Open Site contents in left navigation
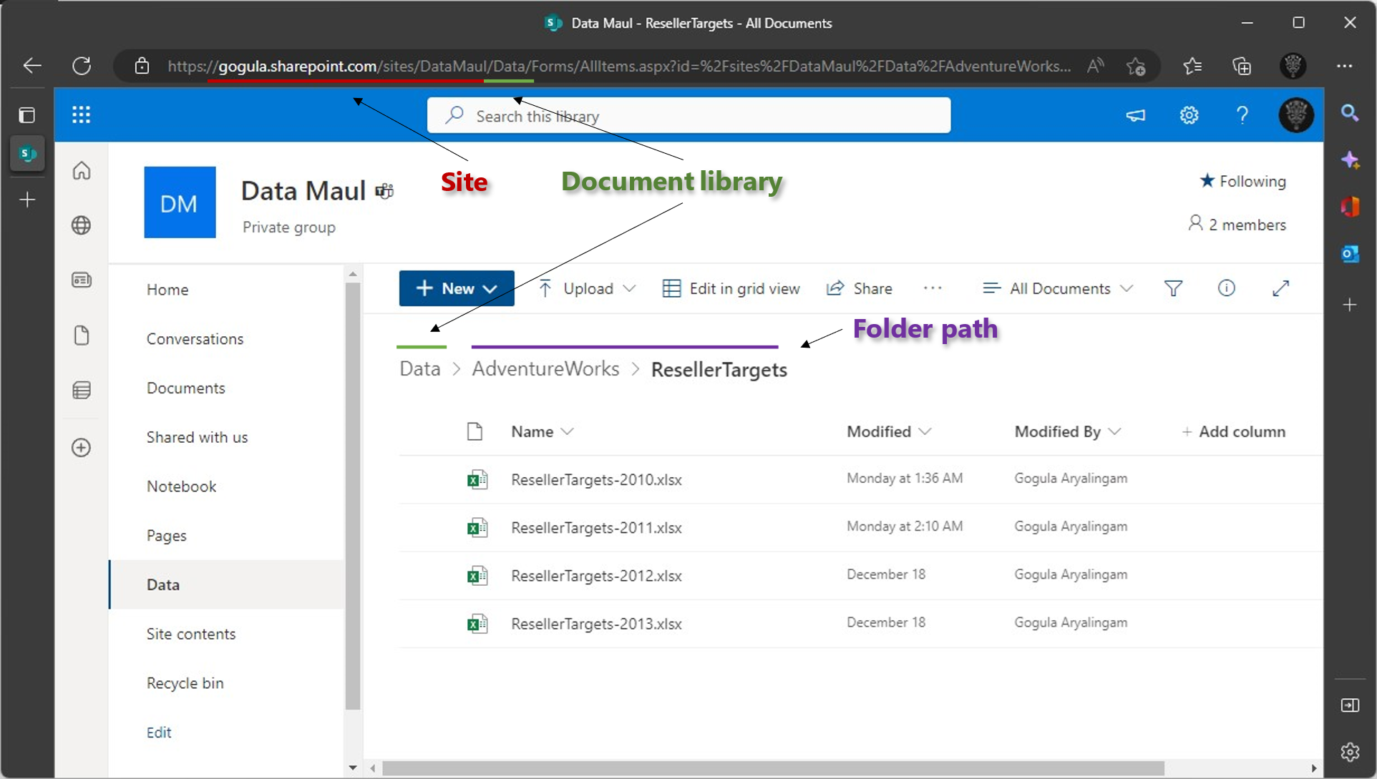Screen dimensions: 1377x779 tap(191, 634)
